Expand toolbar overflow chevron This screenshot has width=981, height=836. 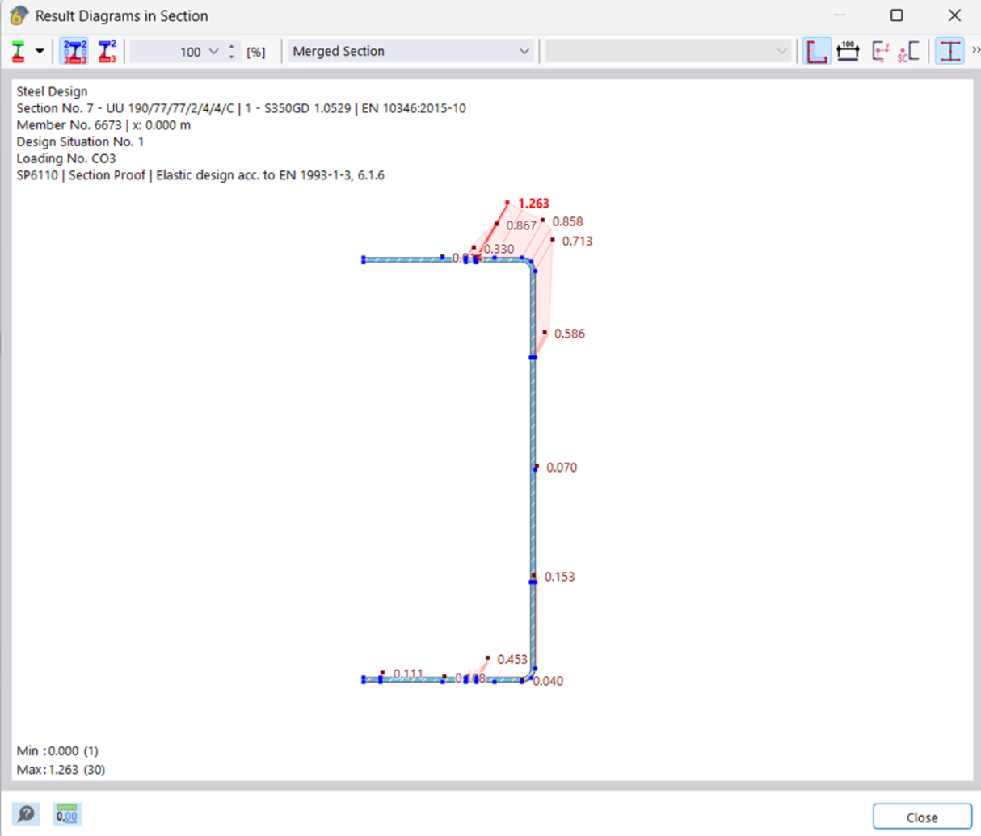click(975, 50)
